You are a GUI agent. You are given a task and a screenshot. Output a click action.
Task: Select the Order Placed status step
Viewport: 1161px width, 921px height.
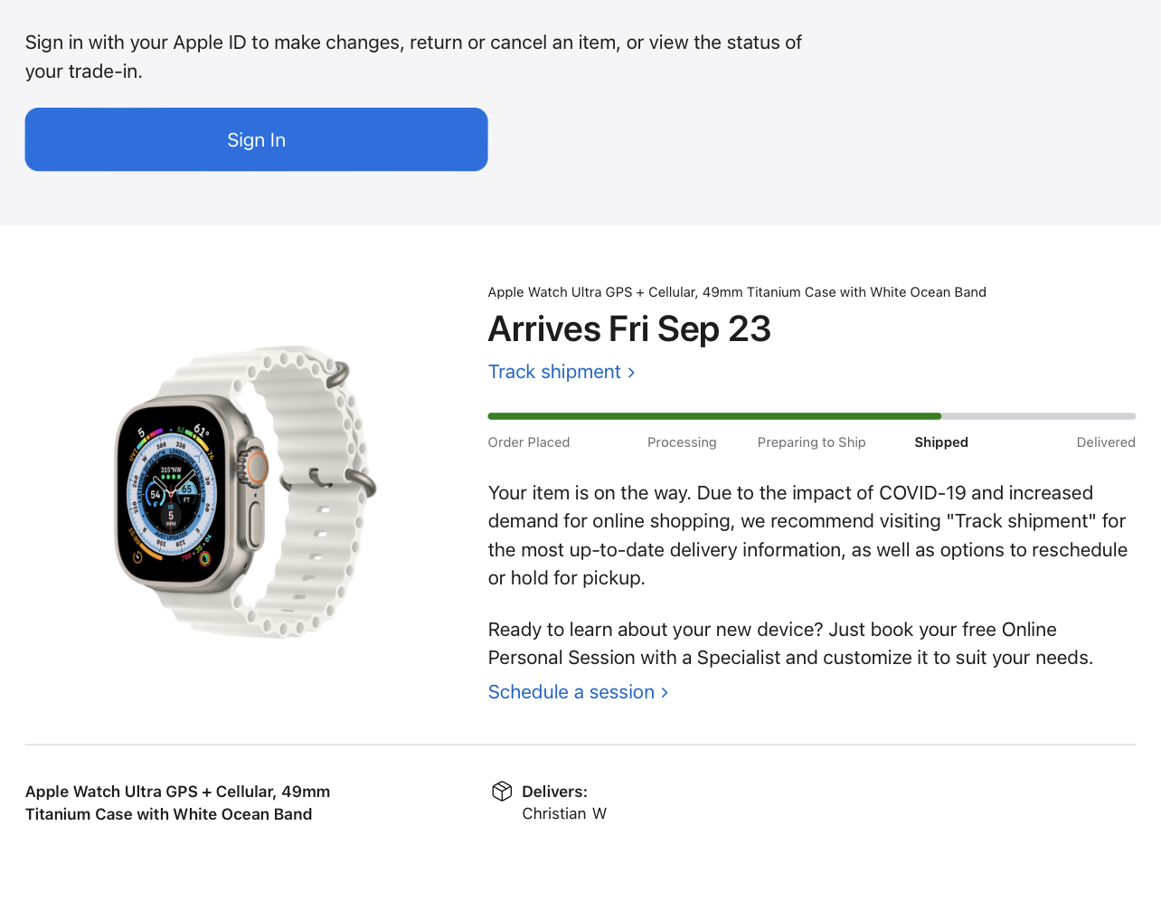[529, 442]
